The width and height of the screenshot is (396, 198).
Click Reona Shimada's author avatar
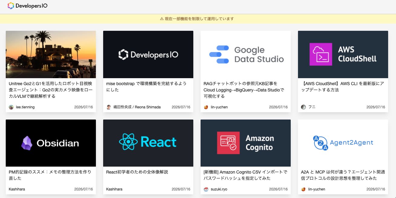coord(109,107)
